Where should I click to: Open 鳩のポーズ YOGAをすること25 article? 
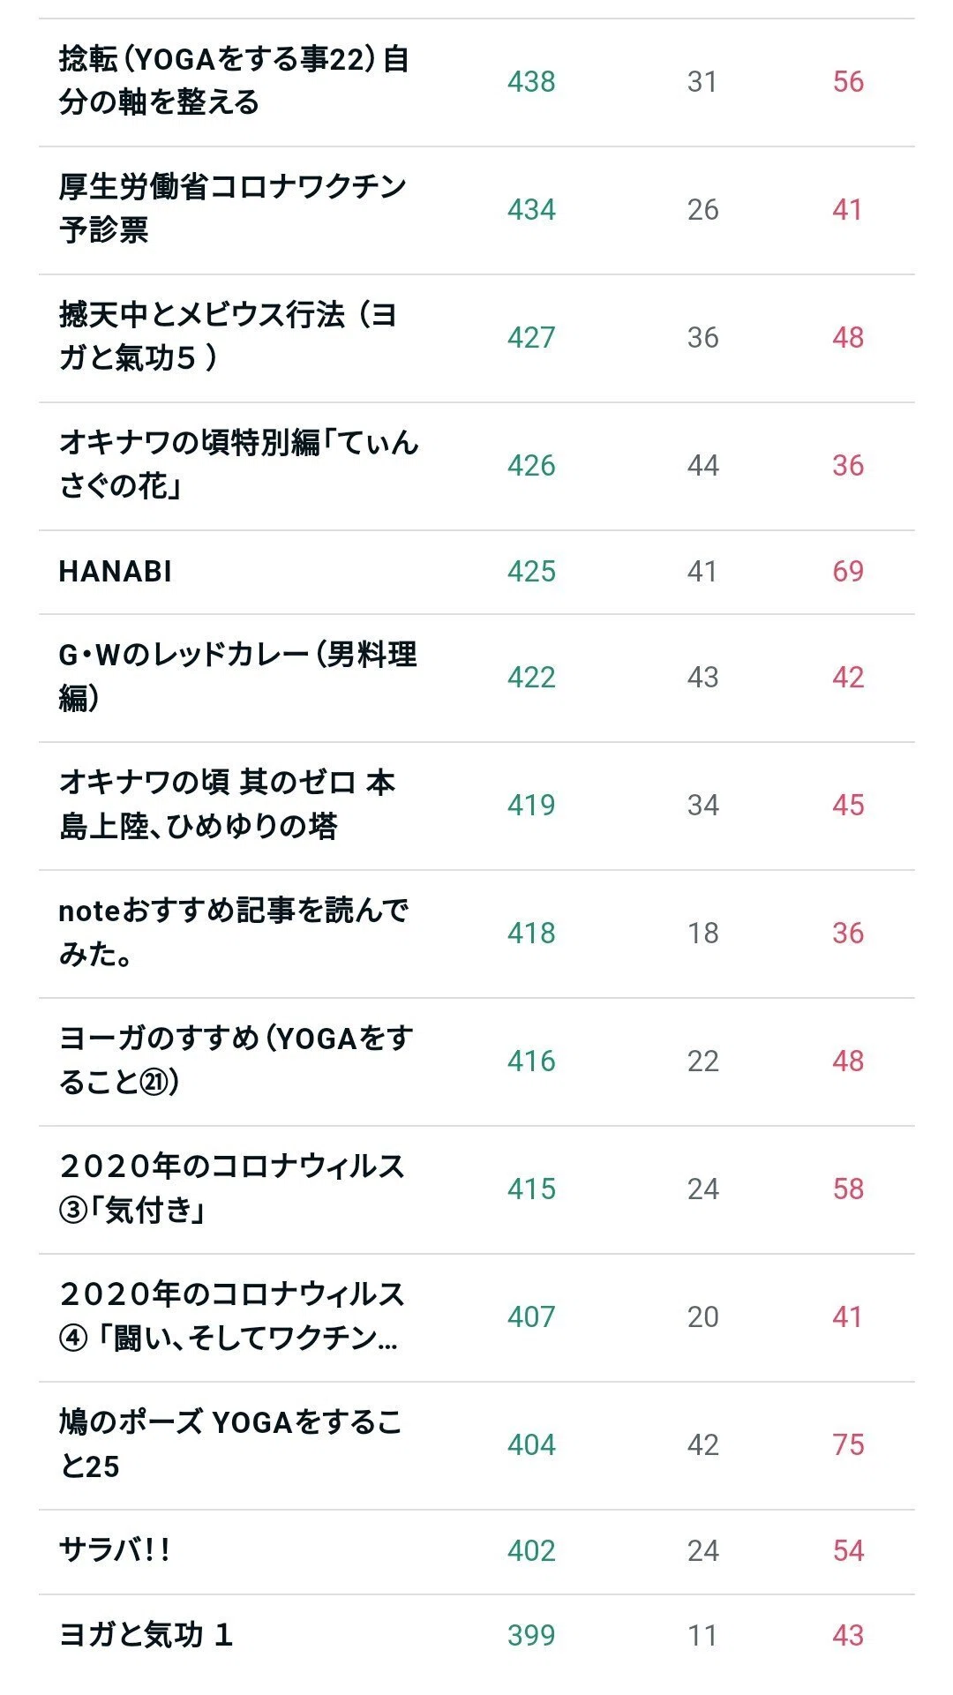(230, 1444)
